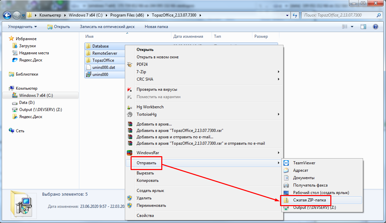Click the Документы icon in submenu
The width and height of the screenshot is (386, 223).
point(286,178)
